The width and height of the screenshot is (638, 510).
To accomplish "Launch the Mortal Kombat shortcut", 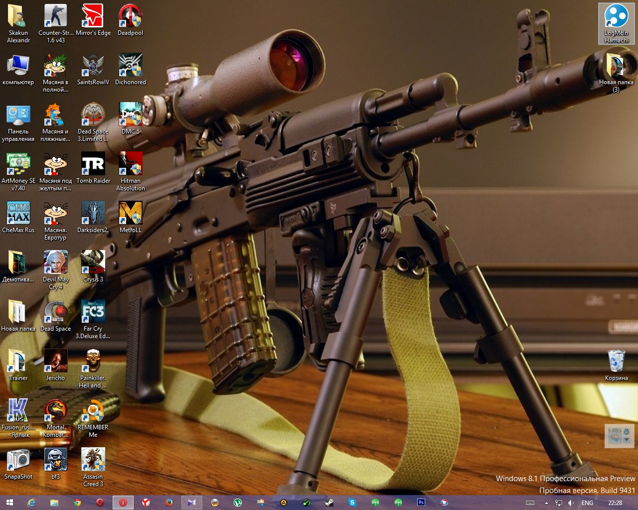I will [x=56, y=418].
